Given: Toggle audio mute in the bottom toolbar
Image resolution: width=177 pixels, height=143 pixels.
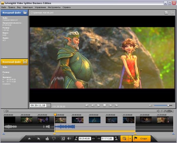Looking at the screenshot, I should click(69, 139).
